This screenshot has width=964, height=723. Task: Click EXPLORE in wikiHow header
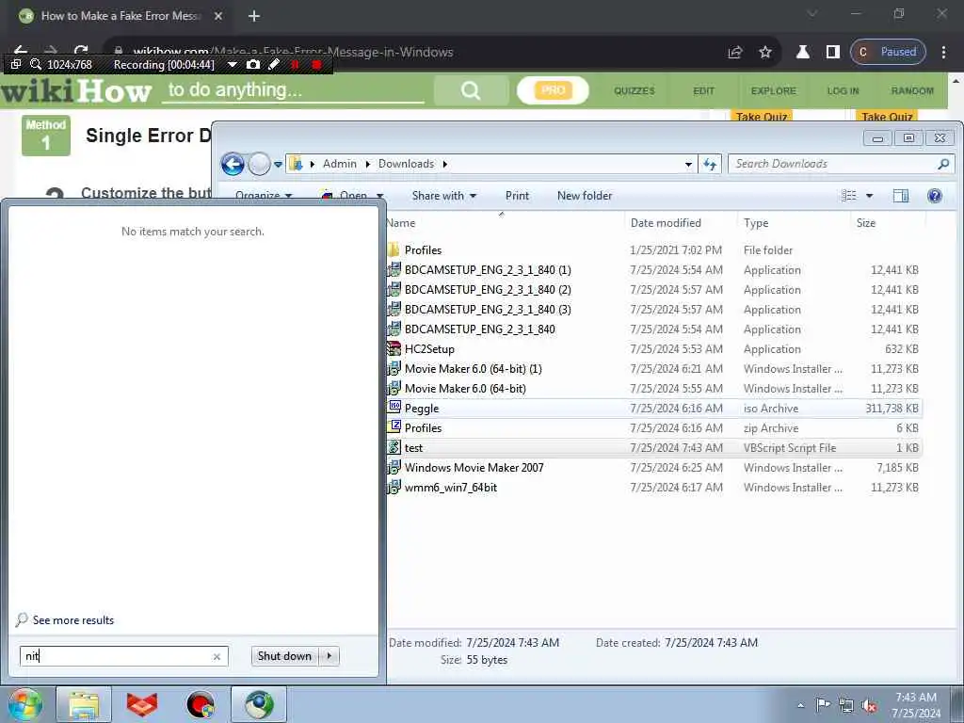774,90
